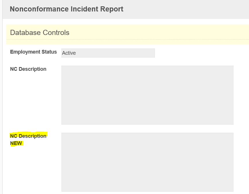This screenshot has height=194, width=249.
Task: Click the yellow-highlighted word Description
Action: tap(32, 136)
